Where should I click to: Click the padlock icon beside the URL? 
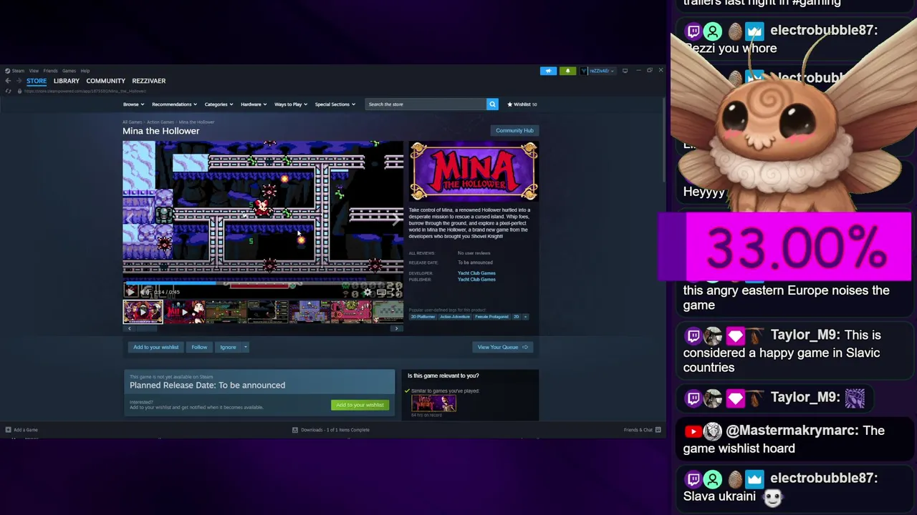pyautogui.click(x=19, y=91)
